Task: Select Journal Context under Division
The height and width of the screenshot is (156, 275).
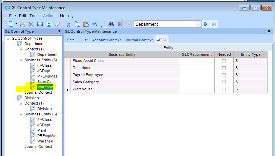Action: [38, 147]
